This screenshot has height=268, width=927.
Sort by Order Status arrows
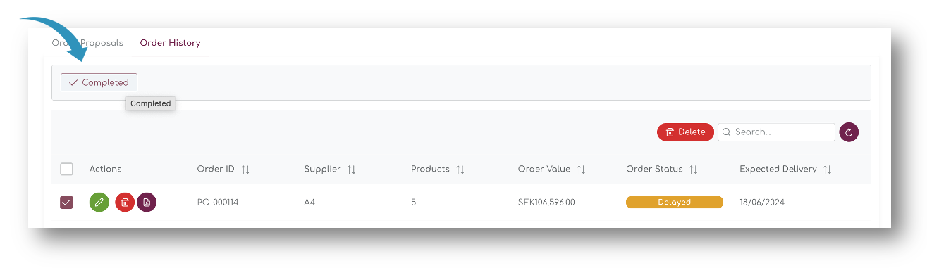[x=693, y=170]
